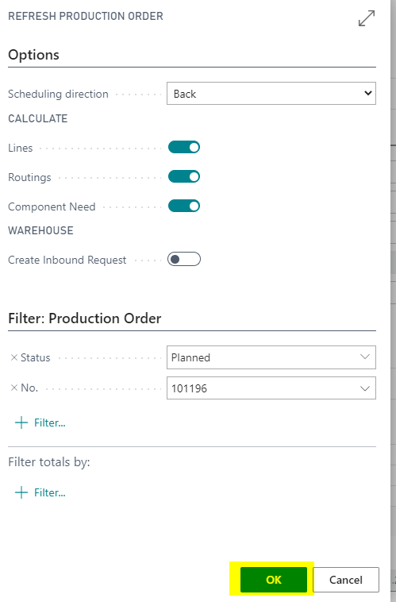
Task: Remove the Status filter using its X
Action: tap(14, 357)
